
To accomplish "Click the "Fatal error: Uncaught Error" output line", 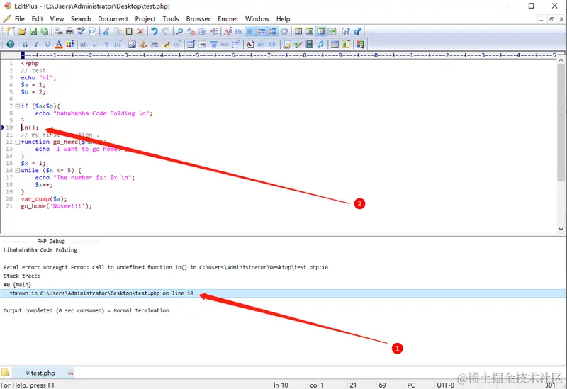I will (166, 267).
